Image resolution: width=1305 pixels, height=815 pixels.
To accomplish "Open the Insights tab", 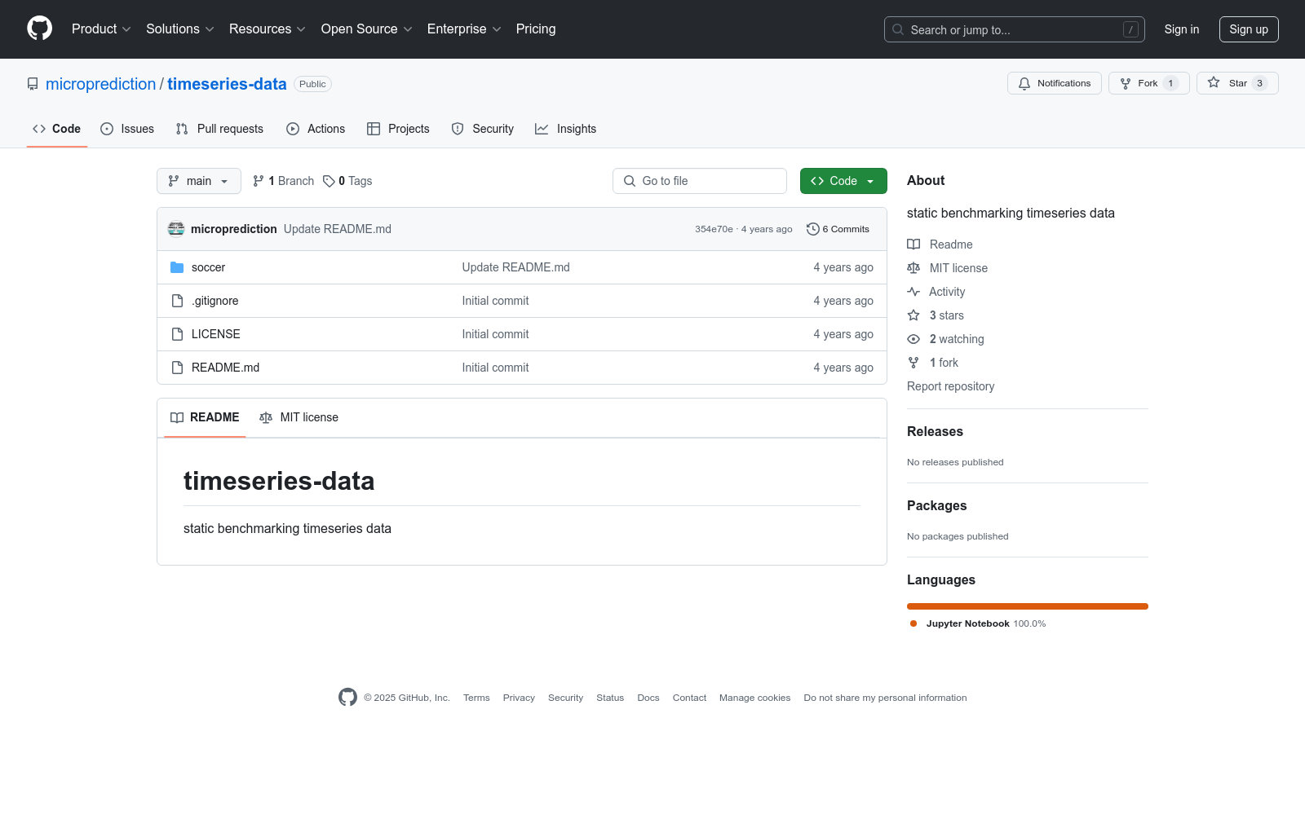I will point(566,129).
